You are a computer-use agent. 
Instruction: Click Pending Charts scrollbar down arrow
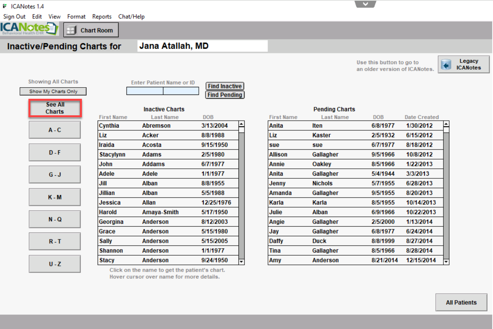446,262
